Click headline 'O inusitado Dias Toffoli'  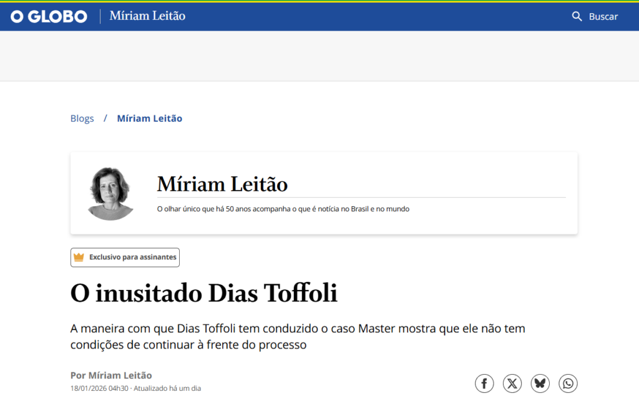tap(204, 293)
